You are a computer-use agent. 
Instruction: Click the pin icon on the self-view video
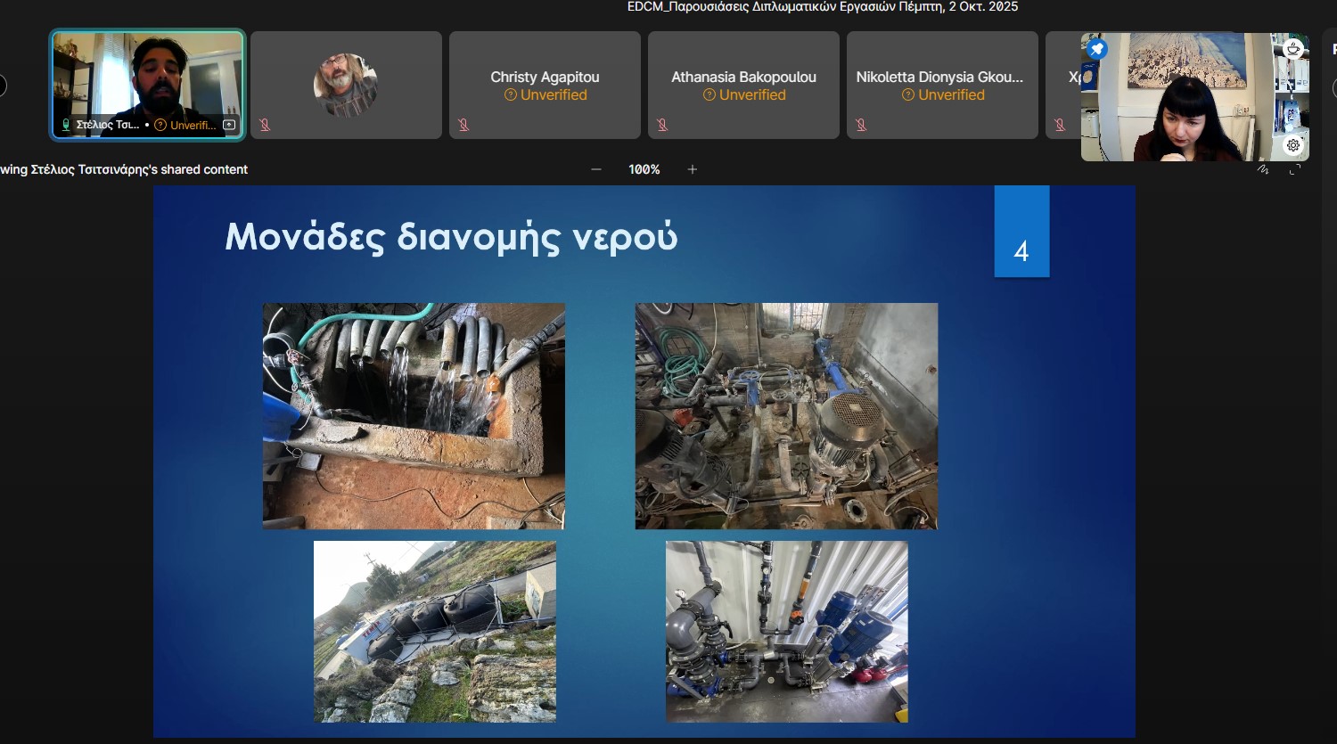coord(1097,50)
